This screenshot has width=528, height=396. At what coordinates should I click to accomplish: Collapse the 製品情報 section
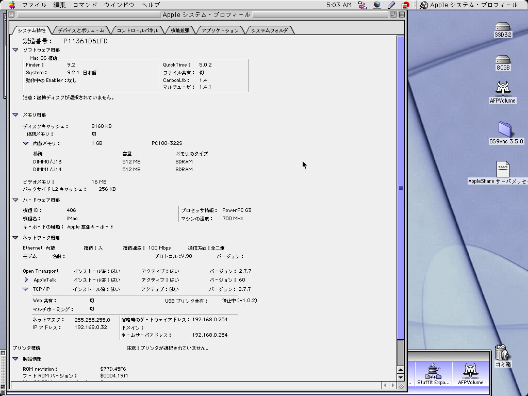15,359
